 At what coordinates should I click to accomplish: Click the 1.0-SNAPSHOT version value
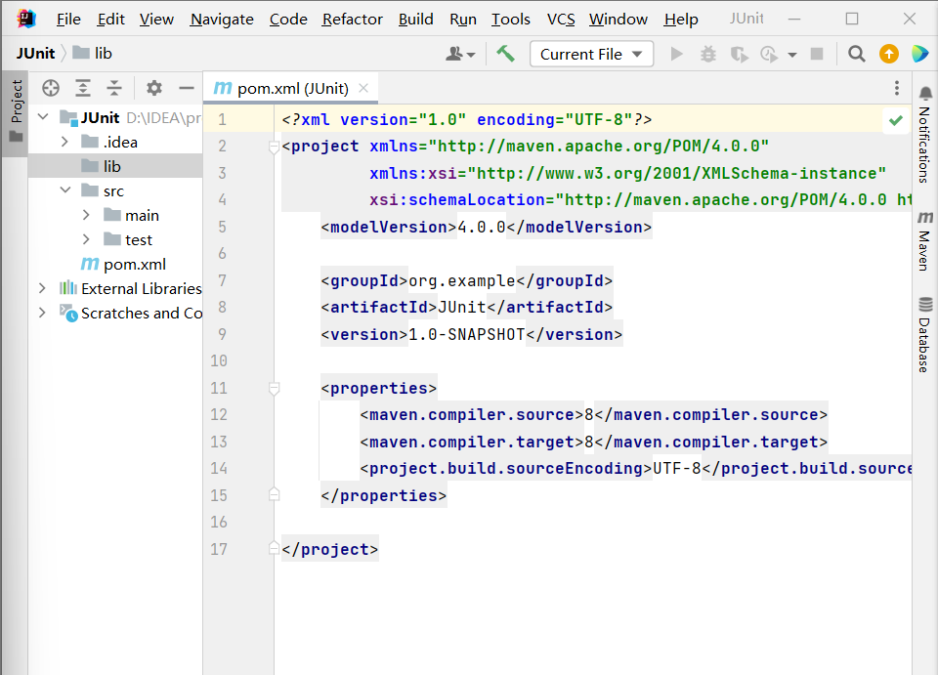pyautogui.click(x=467, y=334)
